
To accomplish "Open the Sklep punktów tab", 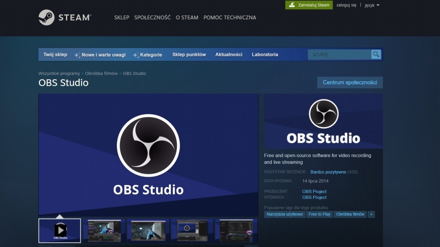I will click(x=189, y=55).
